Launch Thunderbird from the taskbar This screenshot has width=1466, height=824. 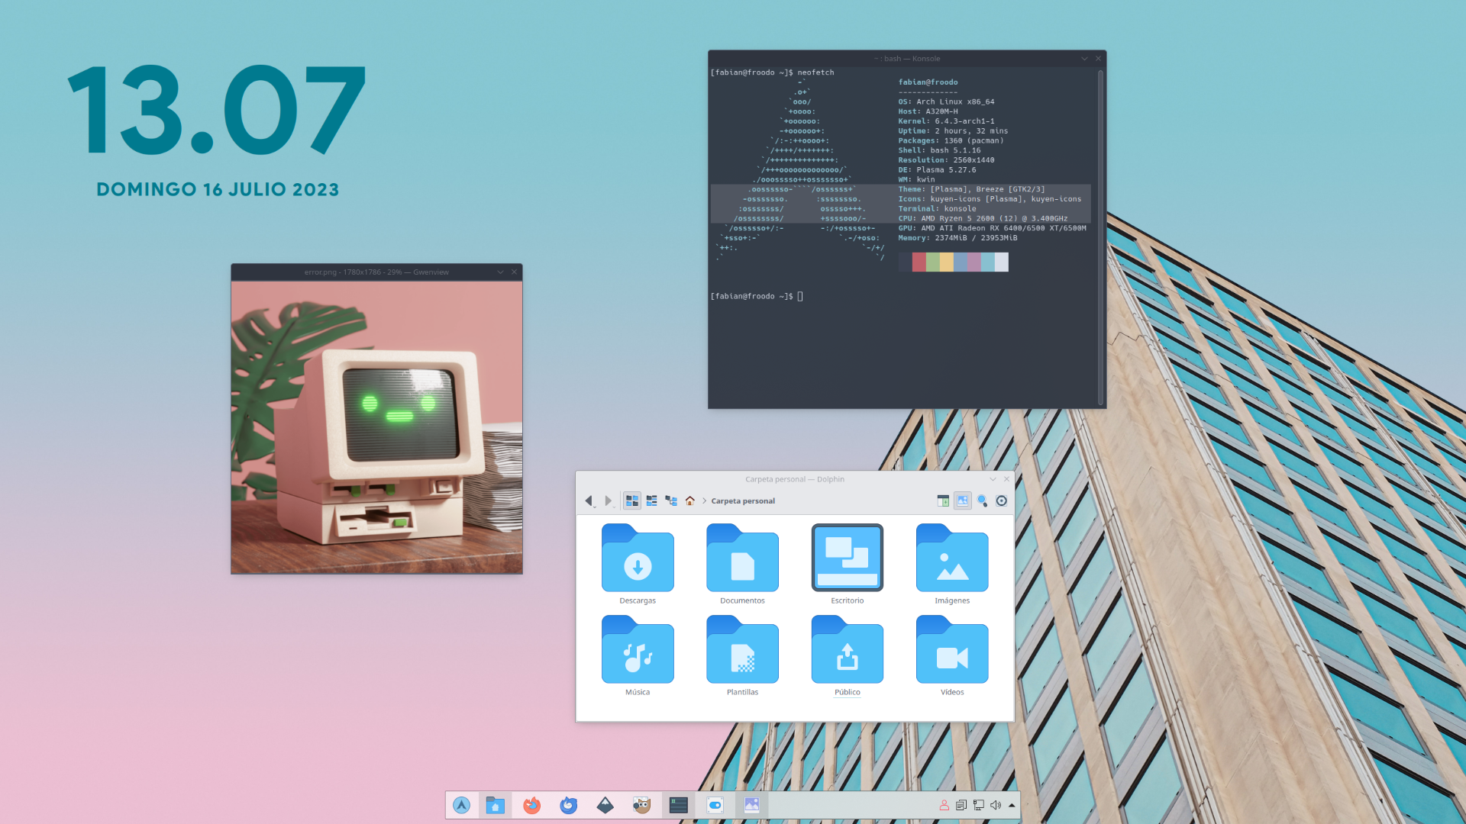pyautogui.click(x=569, y=805)
